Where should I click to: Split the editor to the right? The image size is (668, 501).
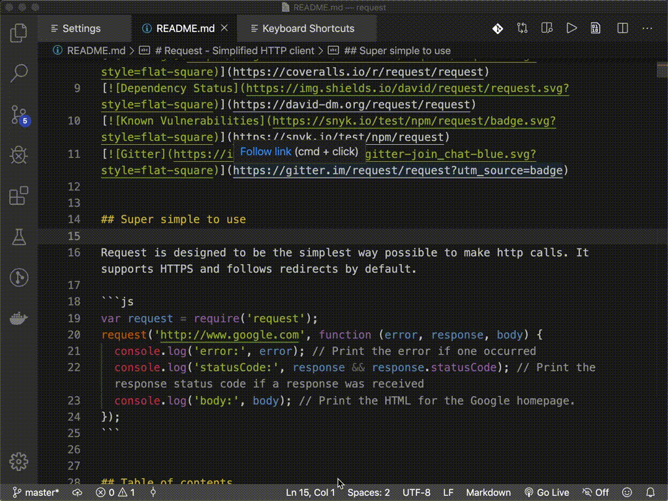pos(622,29)
